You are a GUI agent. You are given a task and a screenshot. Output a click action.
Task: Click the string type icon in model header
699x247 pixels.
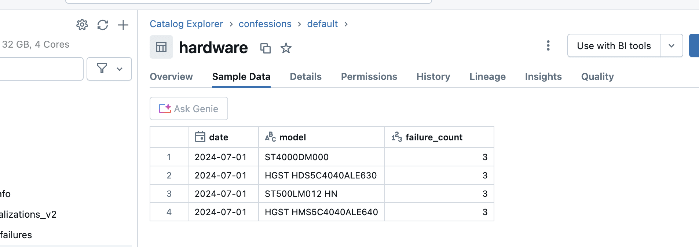tap(270, 137)
